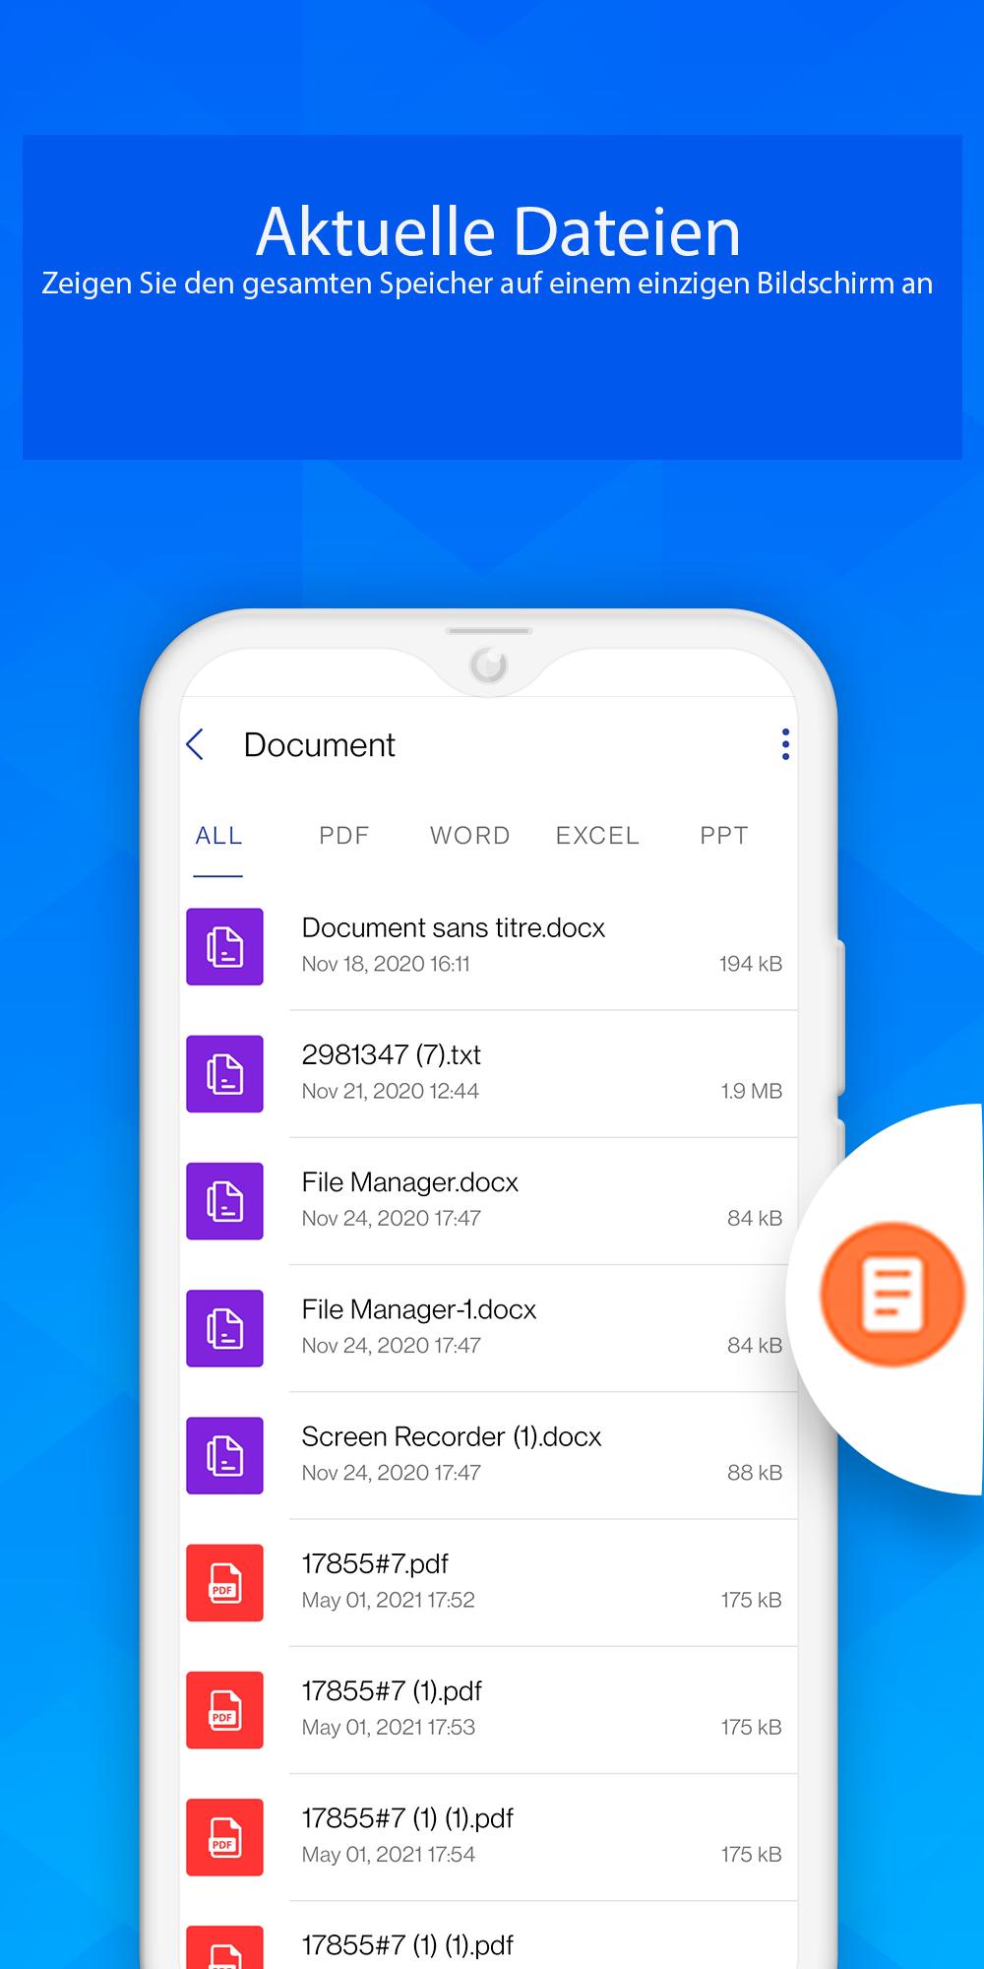Image resolution: width=984 pixels, height=1969 pixels.
Task: Open File Manager.docx
Action: pos(489,1201)
